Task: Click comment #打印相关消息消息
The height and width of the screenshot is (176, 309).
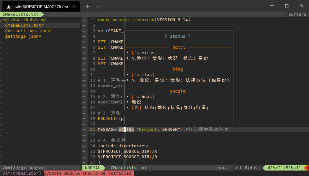Action: pos(207,130)
